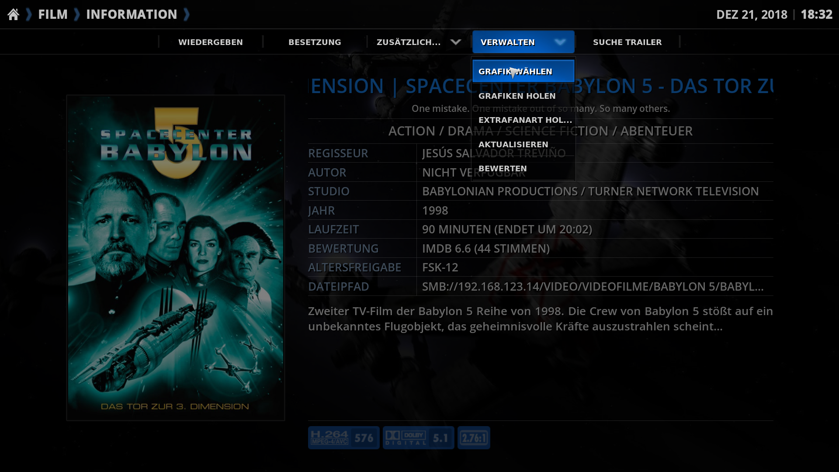Image resolution: width=839 pixels, height=472 pixels.
Task: Select BEWERTEN menu option
Action: click(x=523, y=168)
